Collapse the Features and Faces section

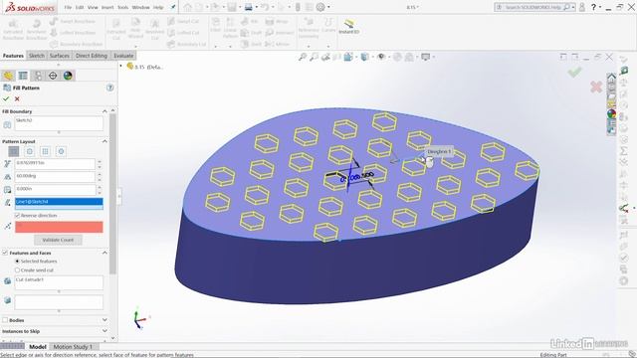[105, 253]
